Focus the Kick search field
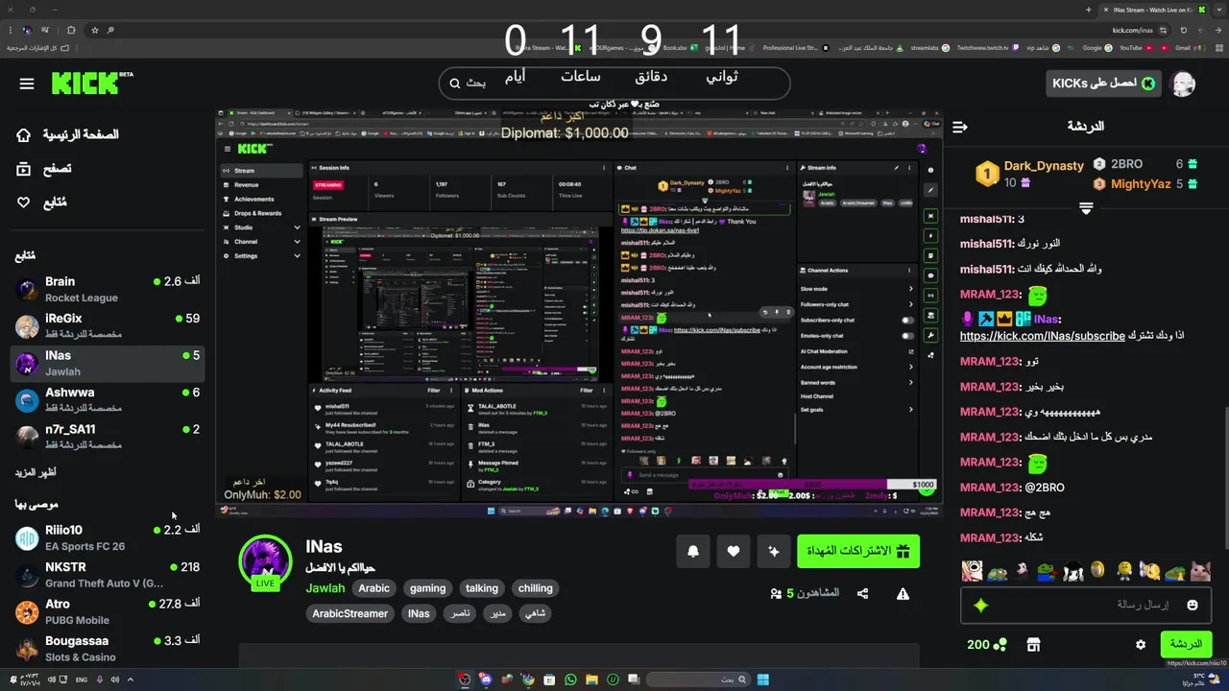The height and width of the screenshot is (691, 1229). click(614, 83)
